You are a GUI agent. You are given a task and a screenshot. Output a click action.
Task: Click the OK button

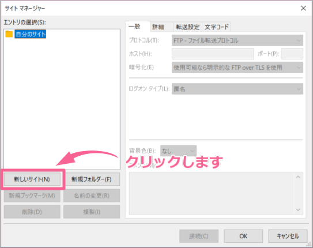point(243,236)
